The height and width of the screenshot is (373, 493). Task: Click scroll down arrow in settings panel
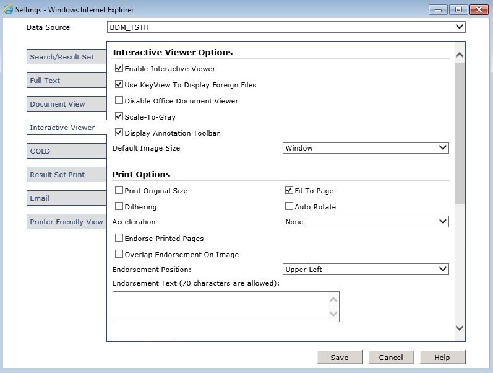click(459, 328)
